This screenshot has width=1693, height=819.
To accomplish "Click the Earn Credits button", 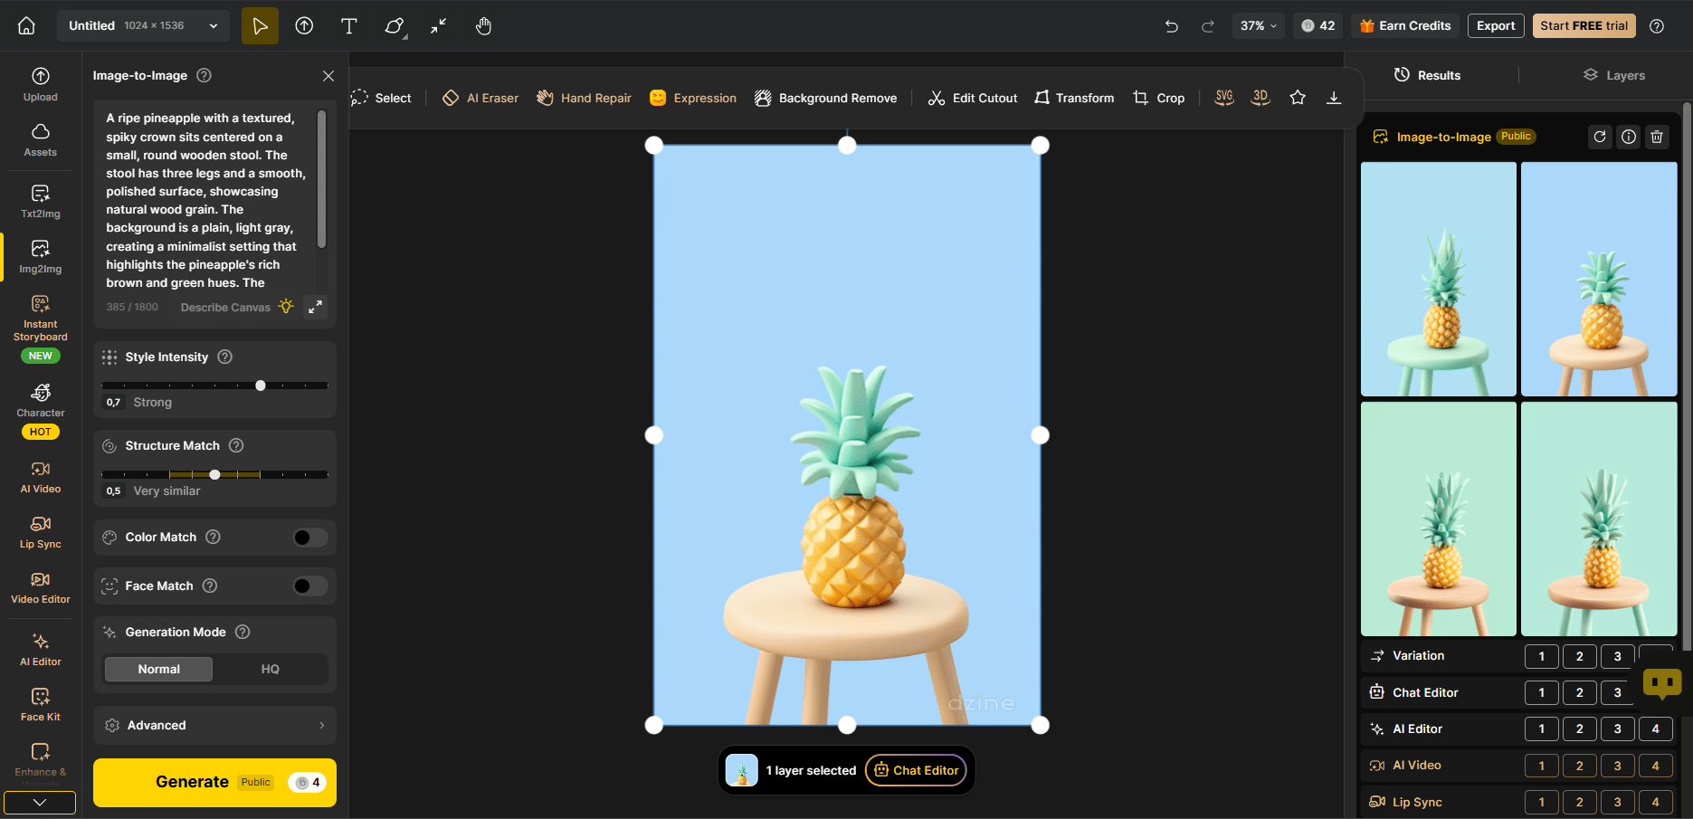I will pyautogui.click(x=1405, y=26).
